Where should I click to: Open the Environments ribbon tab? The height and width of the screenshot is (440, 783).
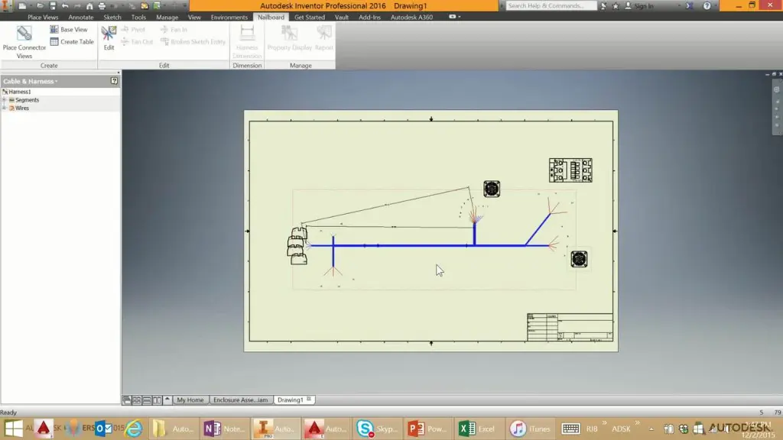(229, 17)
